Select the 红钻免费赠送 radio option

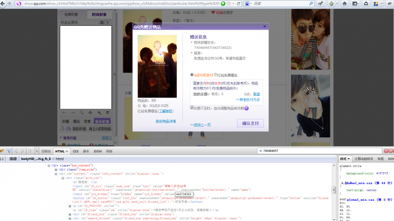216,75
